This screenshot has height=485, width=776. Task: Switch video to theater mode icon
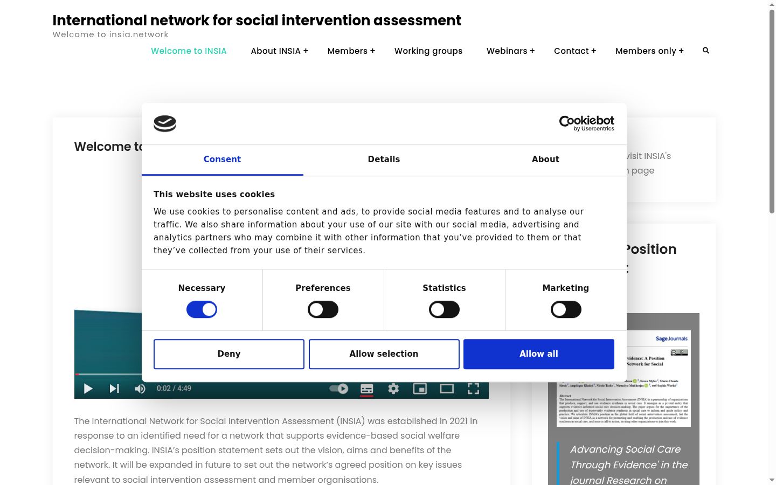(x=447, y=389)
